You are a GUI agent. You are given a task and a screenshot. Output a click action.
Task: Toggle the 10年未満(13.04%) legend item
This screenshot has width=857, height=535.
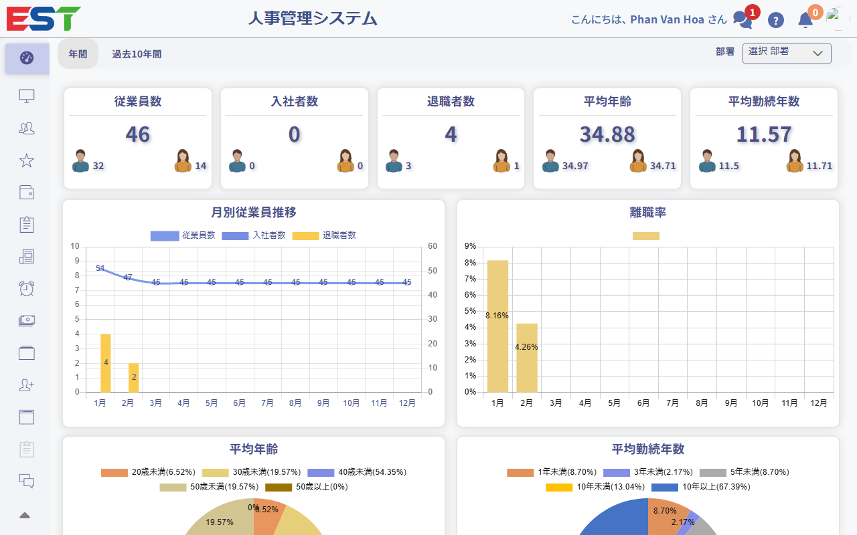[595, 487]
